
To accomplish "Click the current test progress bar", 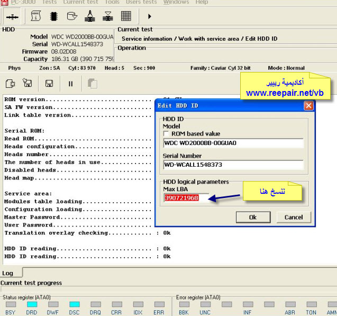I will [168, 289].
